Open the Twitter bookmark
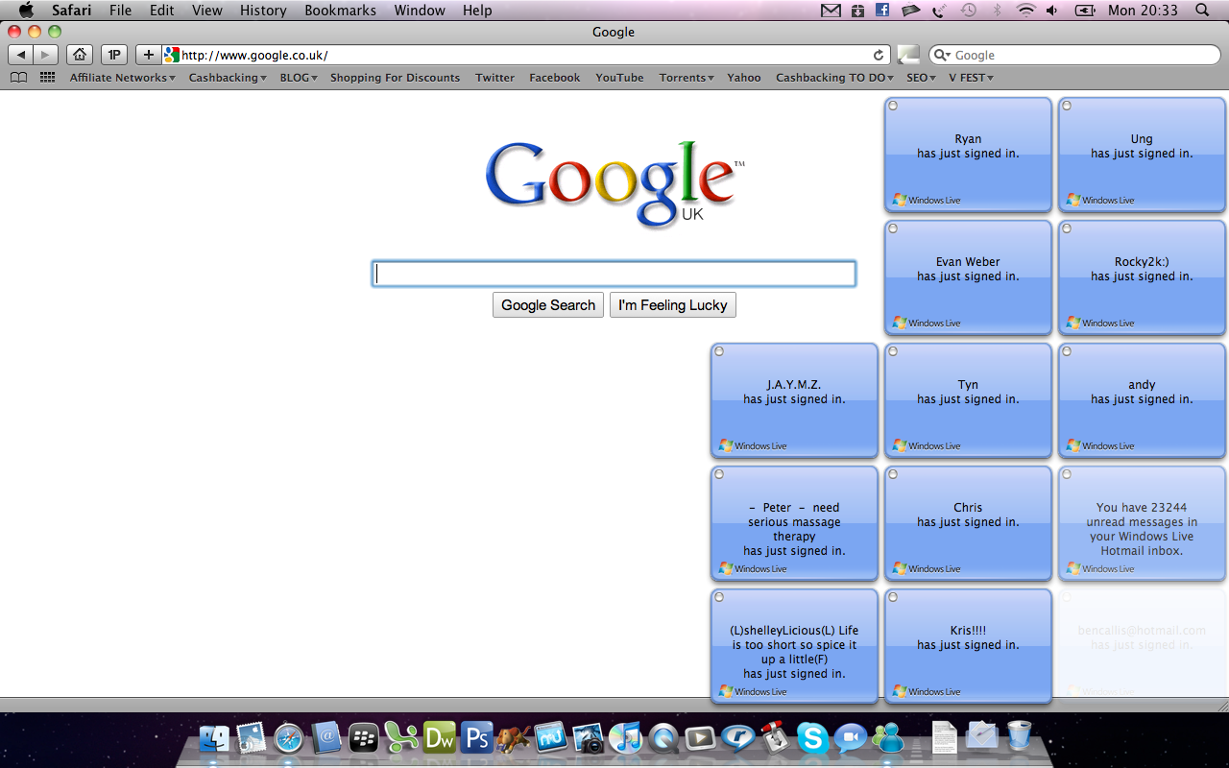 494,78
